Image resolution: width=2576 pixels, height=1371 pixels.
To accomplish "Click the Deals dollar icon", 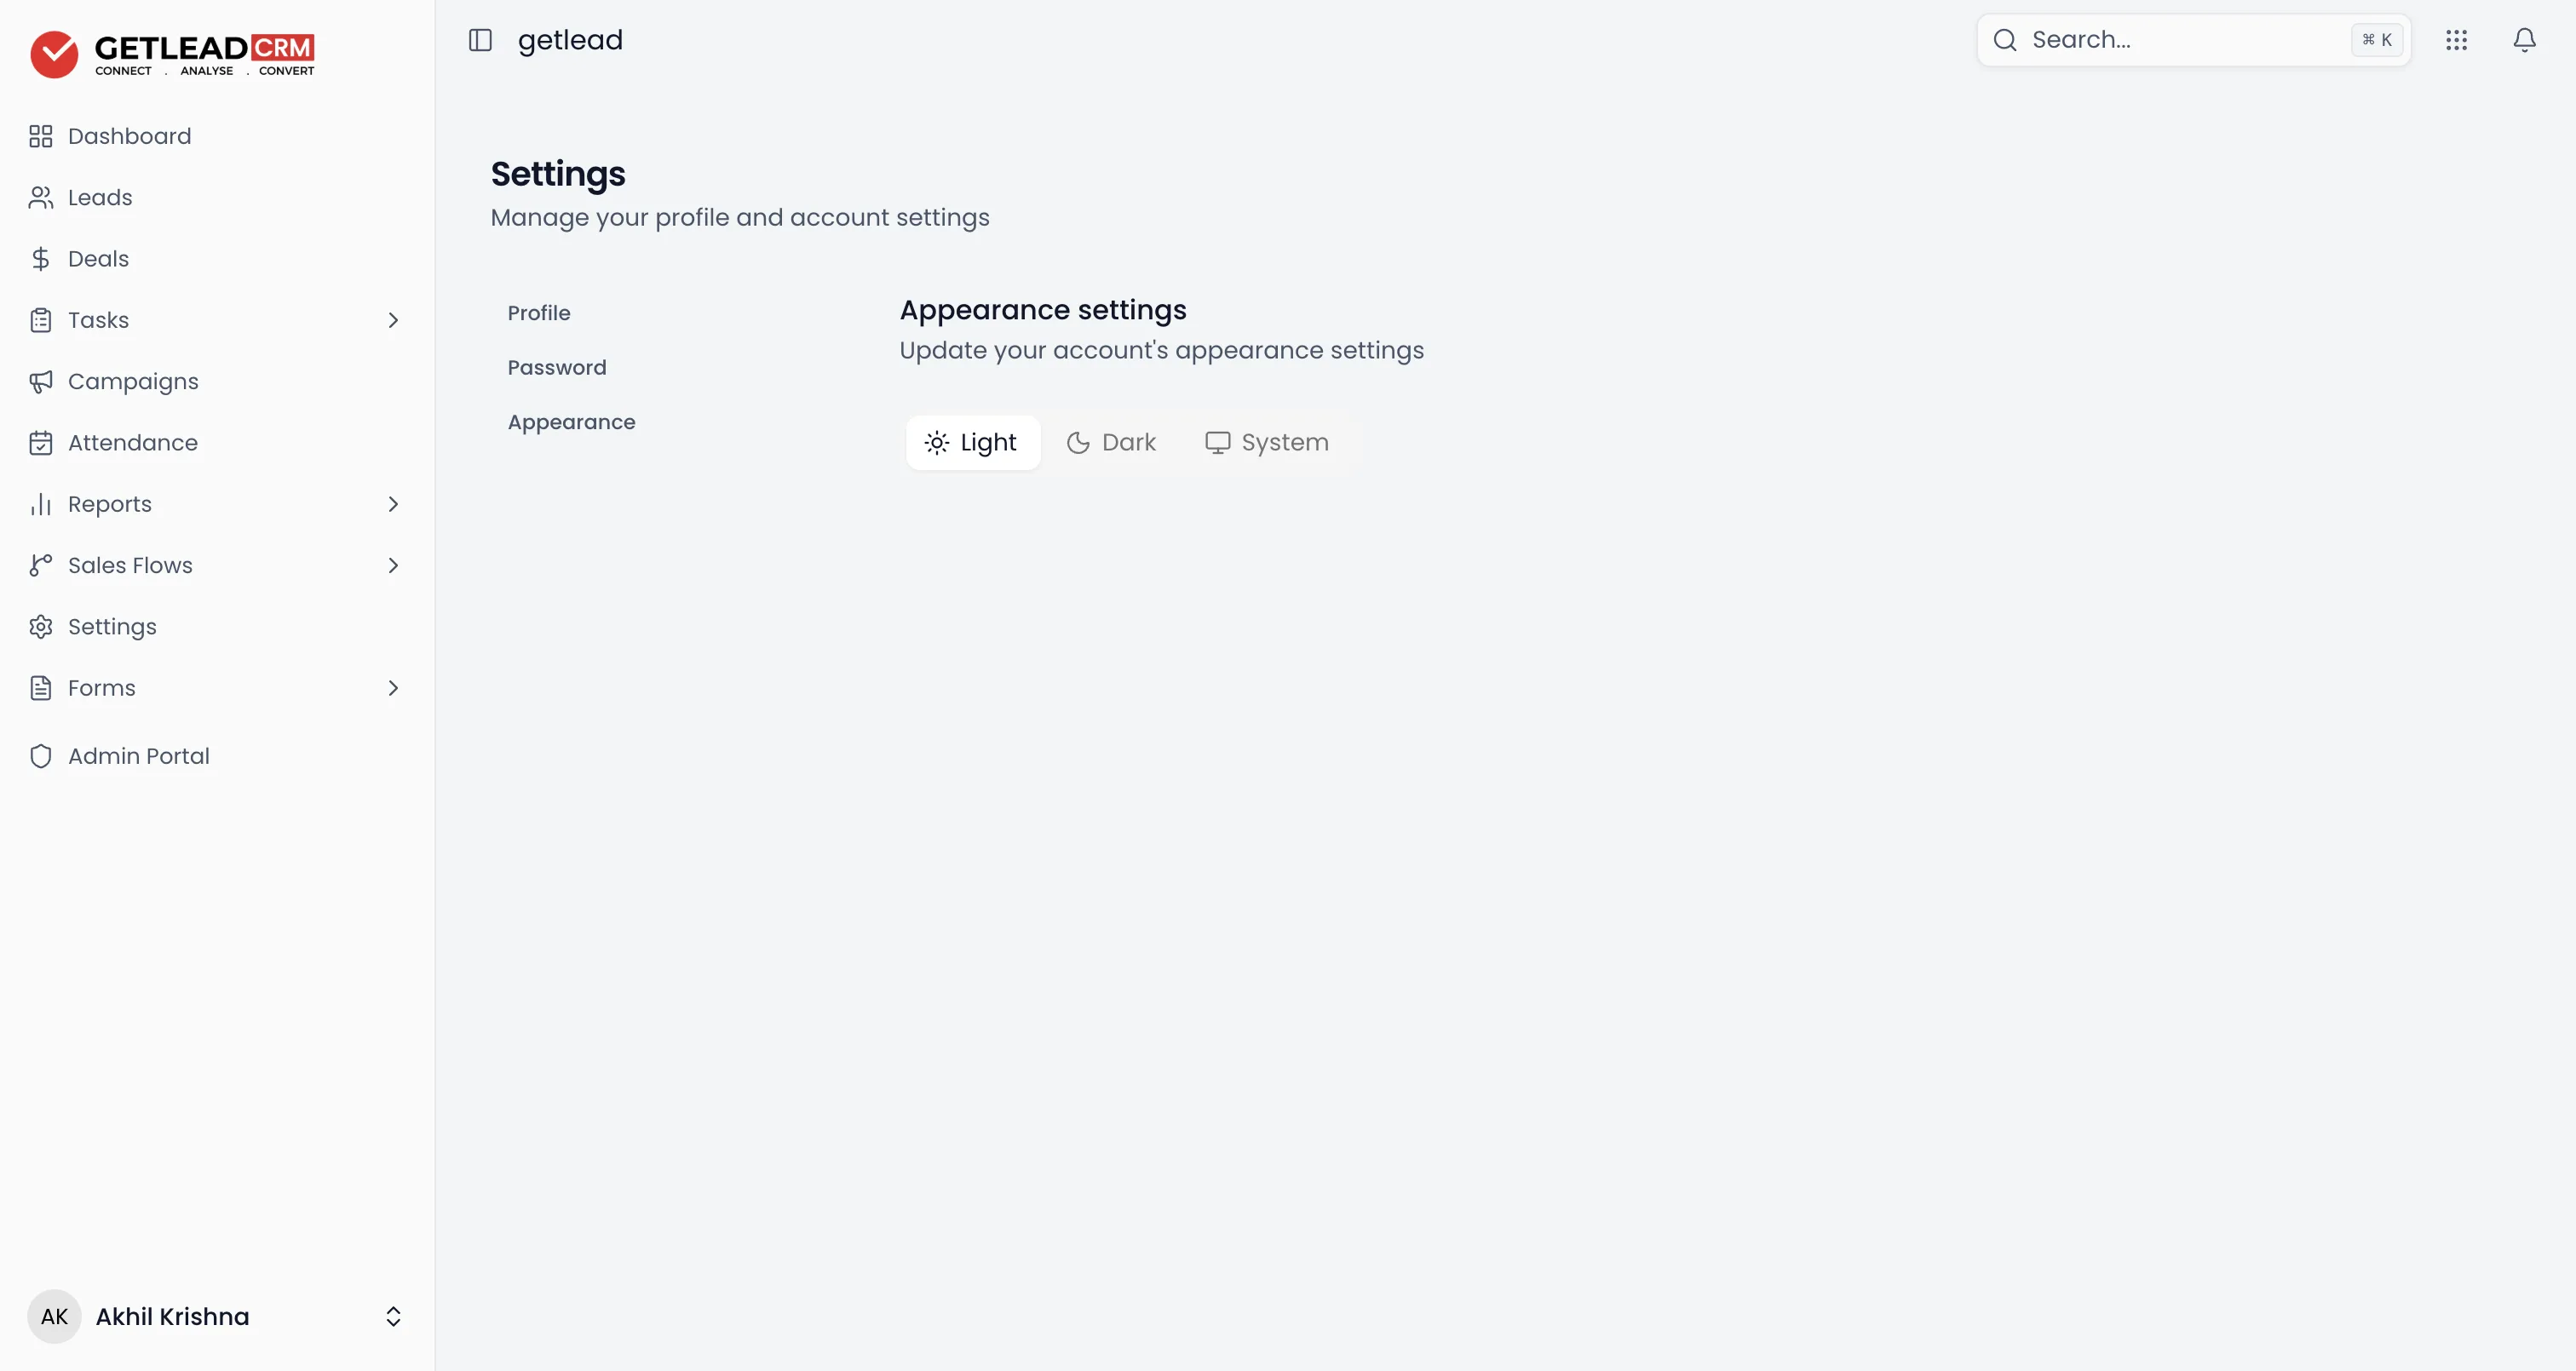I will (40, 259).
